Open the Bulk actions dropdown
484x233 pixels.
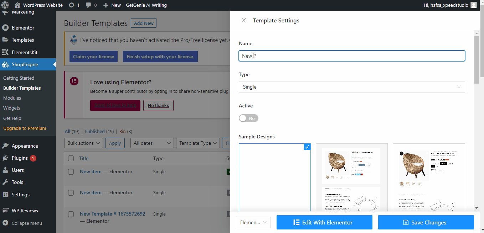84,143
